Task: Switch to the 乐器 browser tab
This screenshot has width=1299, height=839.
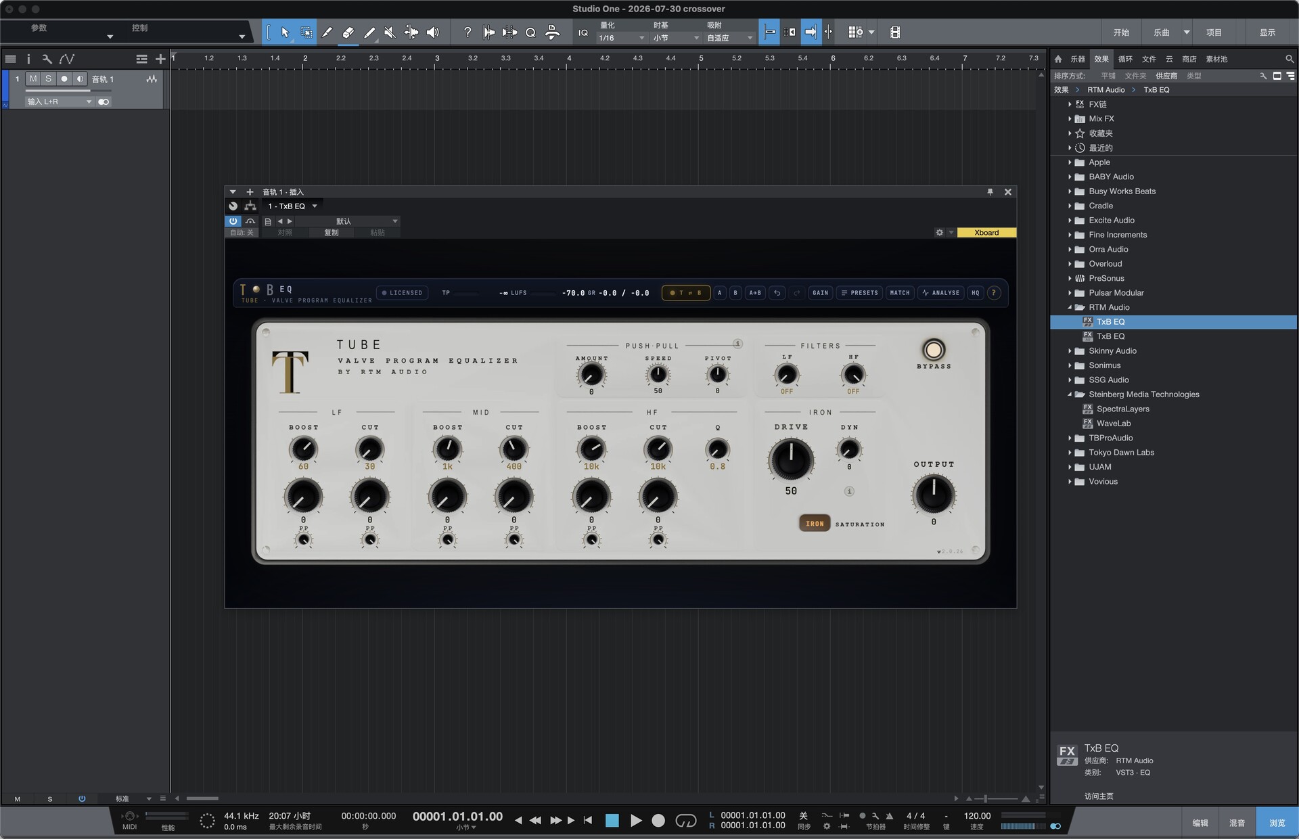Action: pyautogui.click(x=1078, y=59)
